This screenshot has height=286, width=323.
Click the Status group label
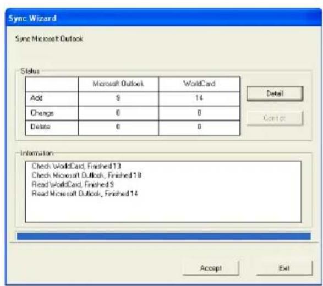coord(30,71)
